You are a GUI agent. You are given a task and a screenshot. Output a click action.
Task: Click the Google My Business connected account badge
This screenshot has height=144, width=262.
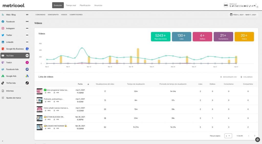(27, 49)
